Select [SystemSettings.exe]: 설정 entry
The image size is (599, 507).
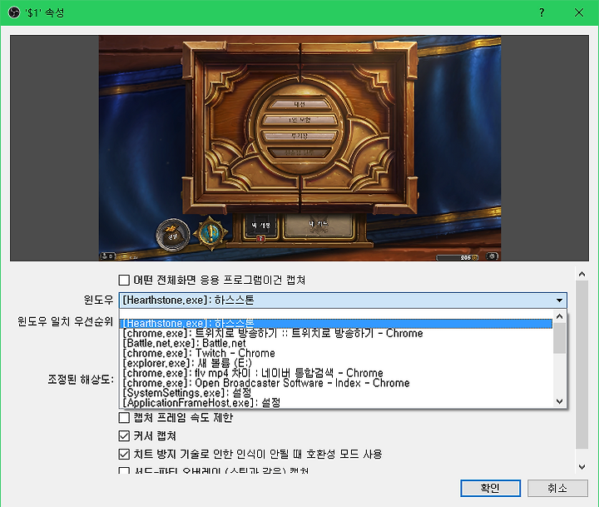pyautogui.click(x=336, y=393)
